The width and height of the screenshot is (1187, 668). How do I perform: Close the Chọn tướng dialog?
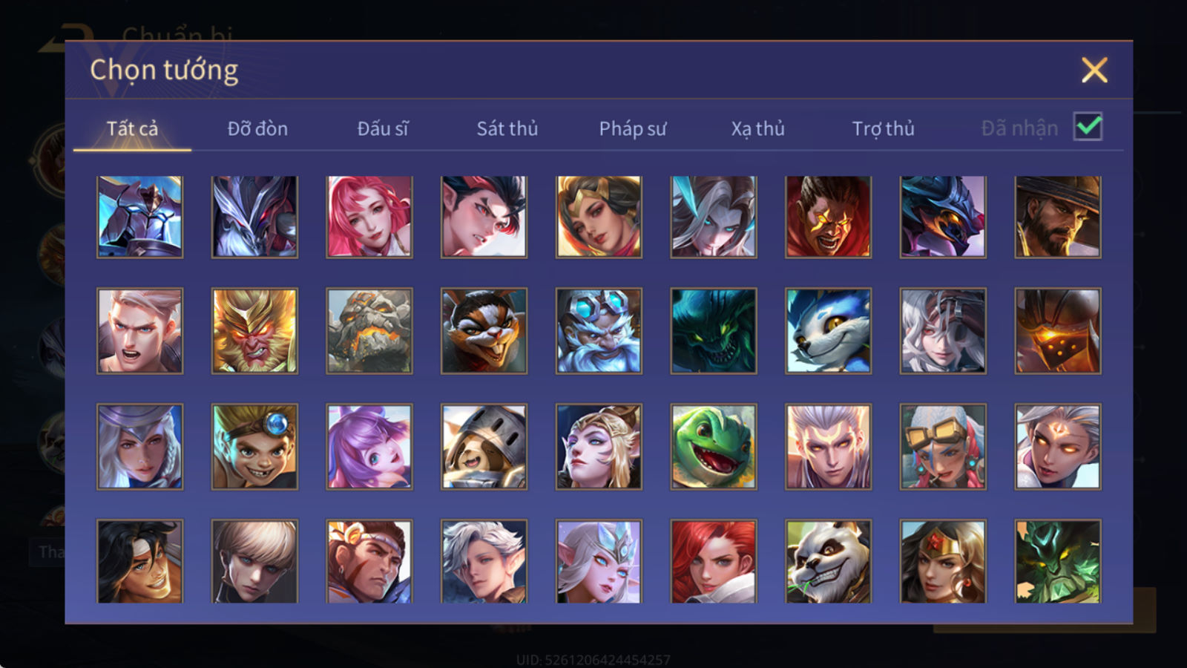[x=1094, y=71]
